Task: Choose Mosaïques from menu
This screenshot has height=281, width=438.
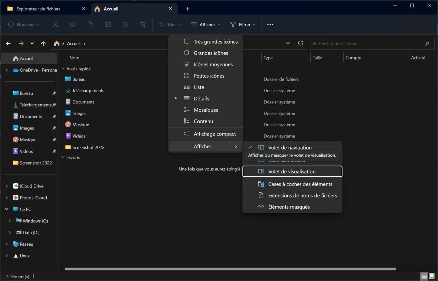Action: [x=205, y=110]
